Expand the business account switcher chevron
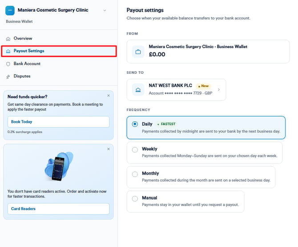 coord(105,11)
